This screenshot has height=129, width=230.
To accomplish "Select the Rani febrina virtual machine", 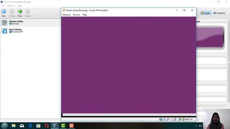I will pos(31,31).
